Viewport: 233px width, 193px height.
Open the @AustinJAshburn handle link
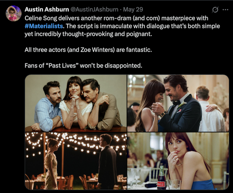tap(94, 9)
